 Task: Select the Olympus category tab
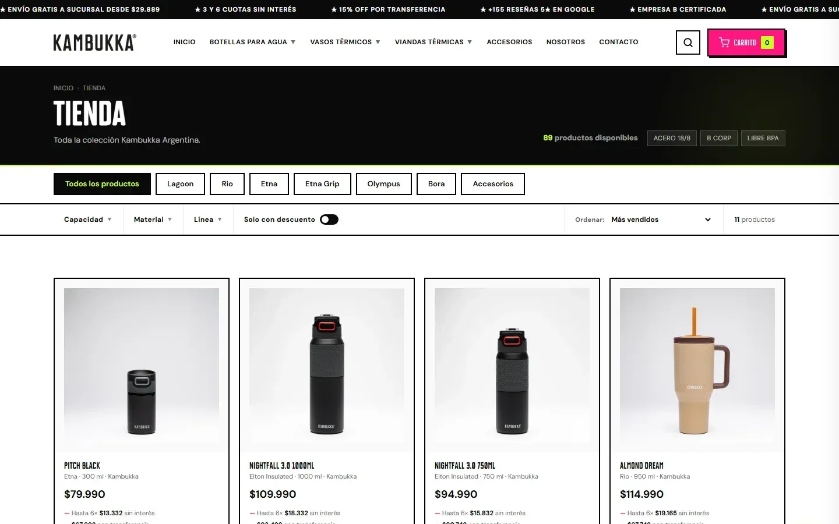pos(384,184)
